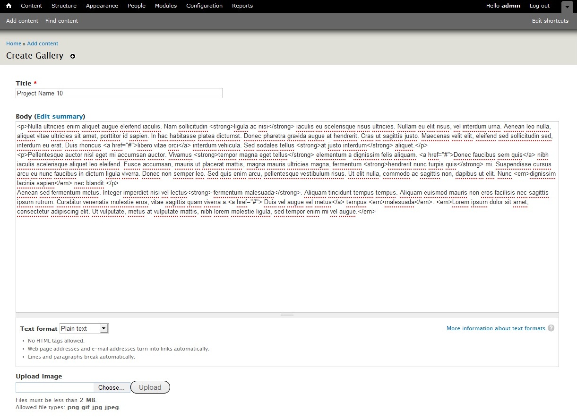Click into the Title input field
The height and width of the screenshot is (420, 577).
[119, 94]
